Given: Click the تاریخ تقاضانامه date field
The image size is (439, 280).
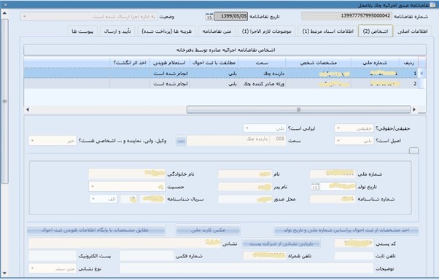Looking at the screenshot, I should pos(231,16).
